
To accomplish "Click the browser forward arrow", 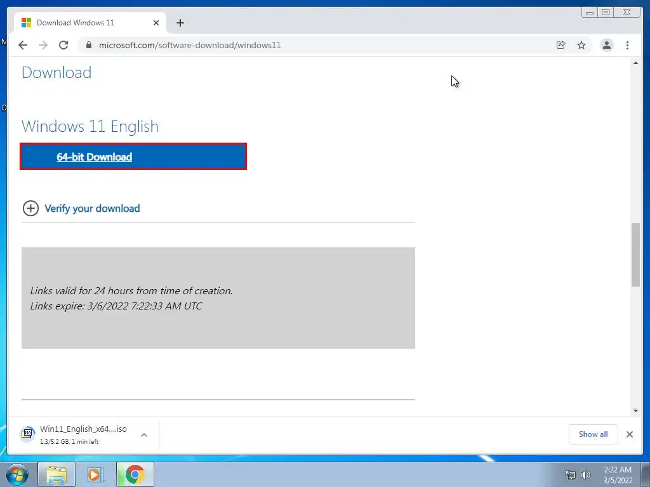I will click(x=43, y=45).
